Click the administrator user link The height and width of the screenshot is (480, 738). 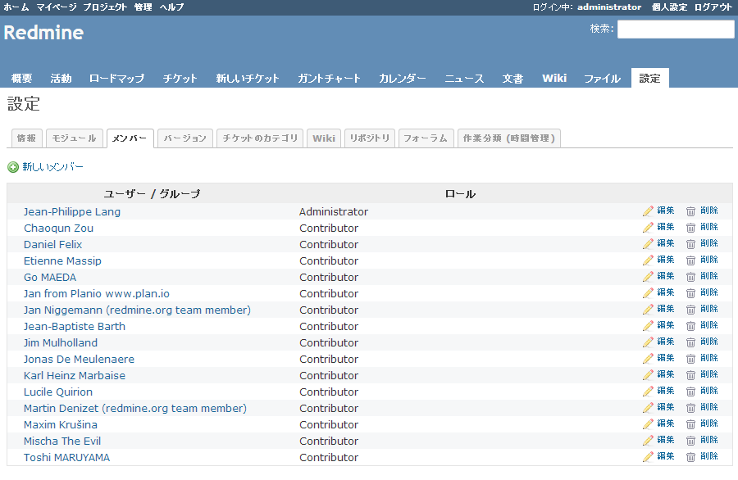coord(609,7)
